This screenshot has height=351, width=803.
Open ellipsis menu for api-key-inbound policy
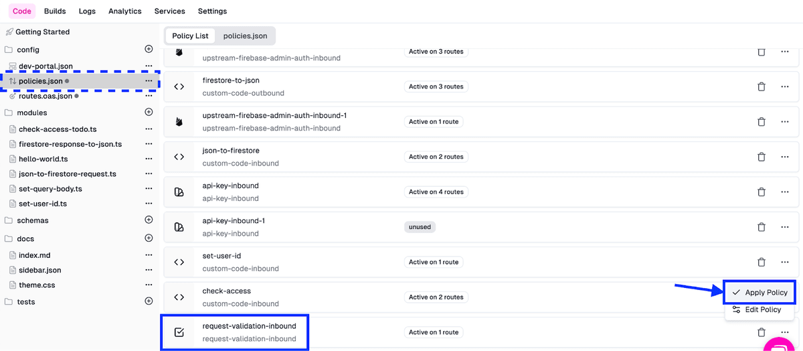pos(784,192)
